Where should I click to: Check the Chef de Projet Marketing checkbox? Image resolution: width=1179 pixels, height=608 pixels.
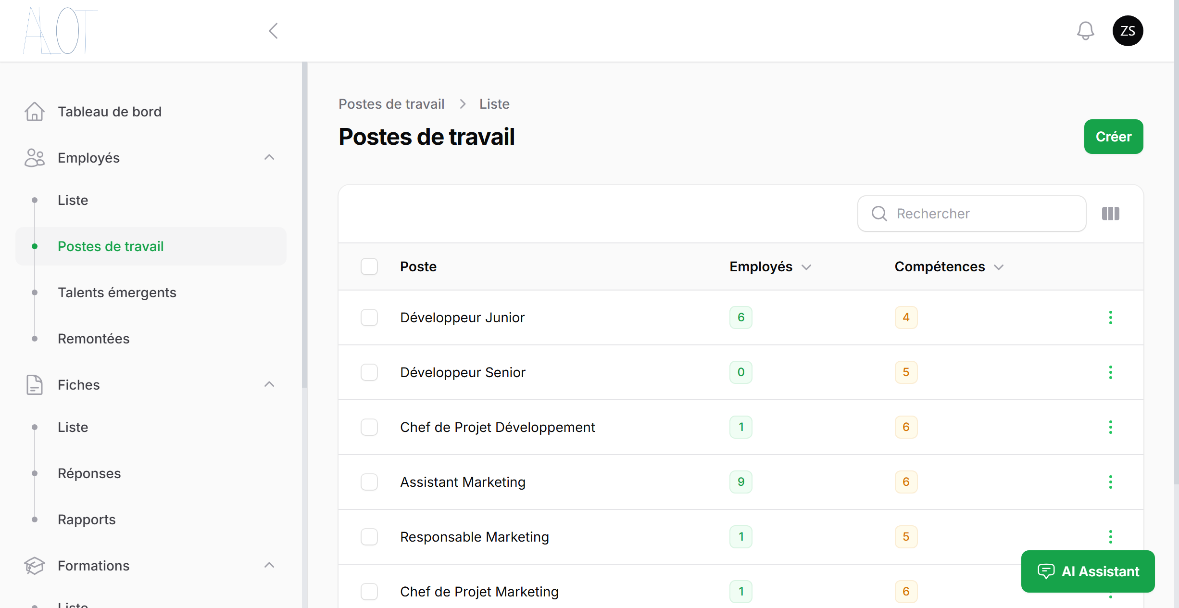click(x=369, y=592)
